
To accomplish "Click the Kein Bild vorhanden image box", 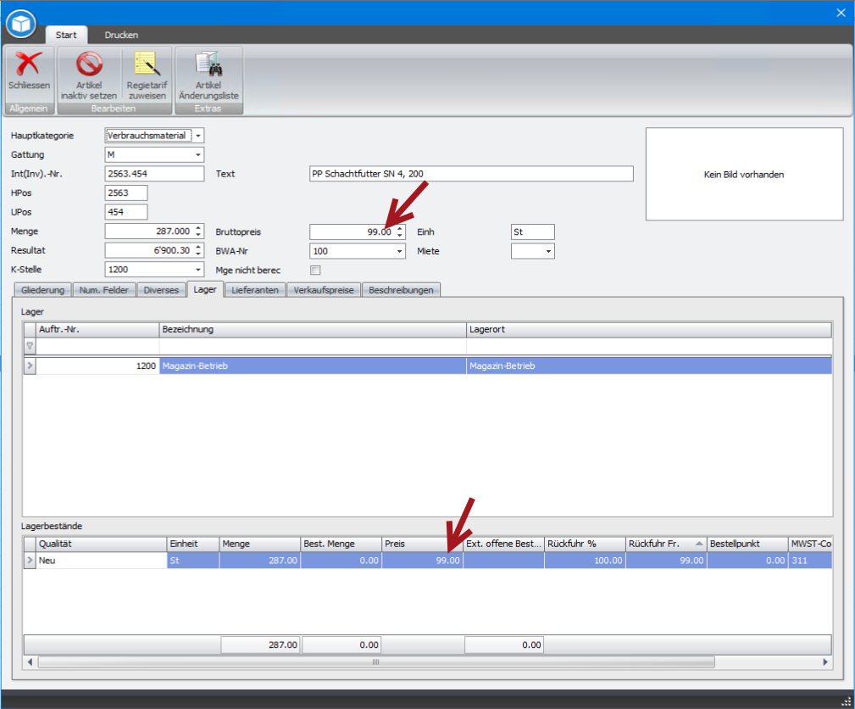I will pyautogui.click(x=744, y=174).
